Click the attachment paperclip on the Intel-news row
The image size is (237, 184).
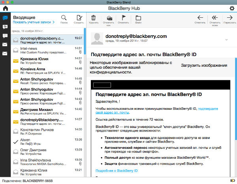(81, 52)
